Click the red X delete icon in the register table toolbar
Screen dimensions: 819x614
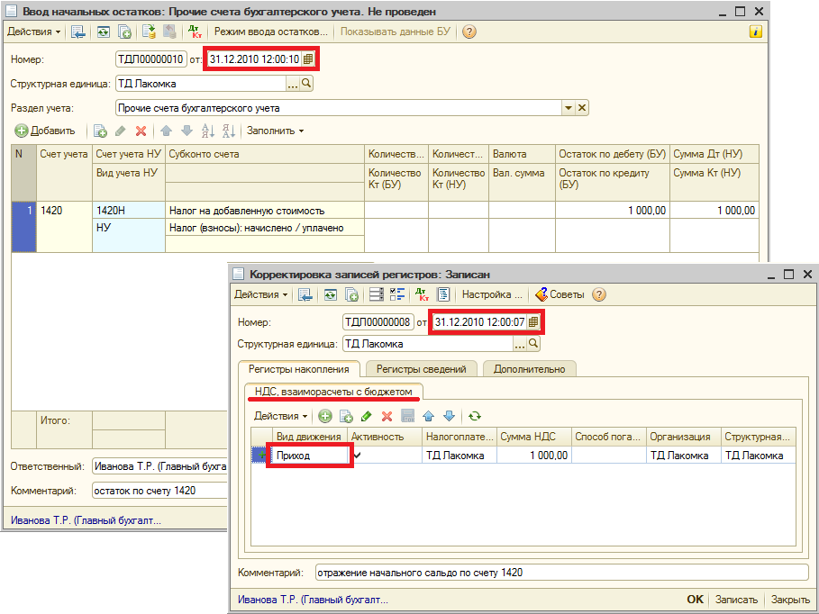(x=387, y=416)
